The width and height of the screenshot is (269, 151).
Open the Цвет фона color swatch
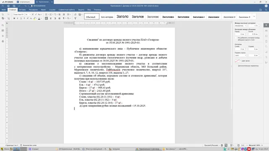pyautogui.click(x=237, y=61)
